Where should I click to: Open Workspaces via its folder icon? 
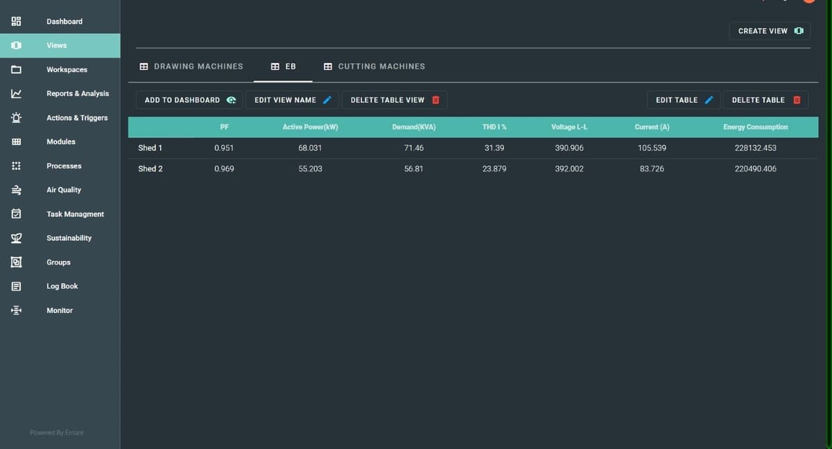(x=17, y=69)
